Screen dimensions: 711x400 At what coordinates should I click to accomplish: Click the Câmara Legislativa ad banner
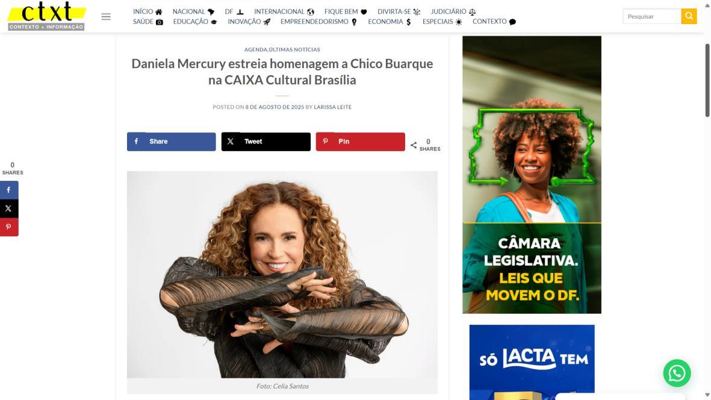(532, 175)
